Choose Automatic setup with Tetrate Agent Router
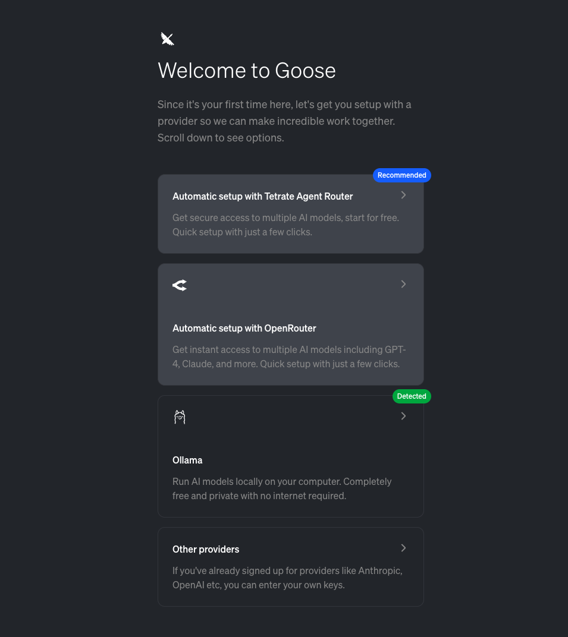This screenshot has height=637, width=568. pyautogui.click(x=262, y=196)
